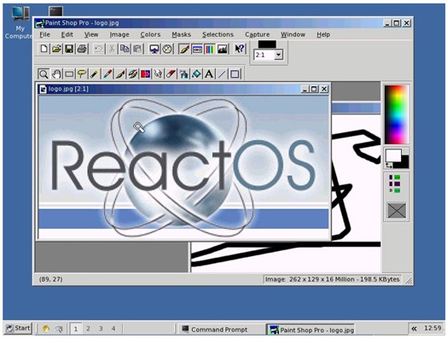Select the Zoom magnifier tool
Screen dimensions: 447x339
(44, 74)
